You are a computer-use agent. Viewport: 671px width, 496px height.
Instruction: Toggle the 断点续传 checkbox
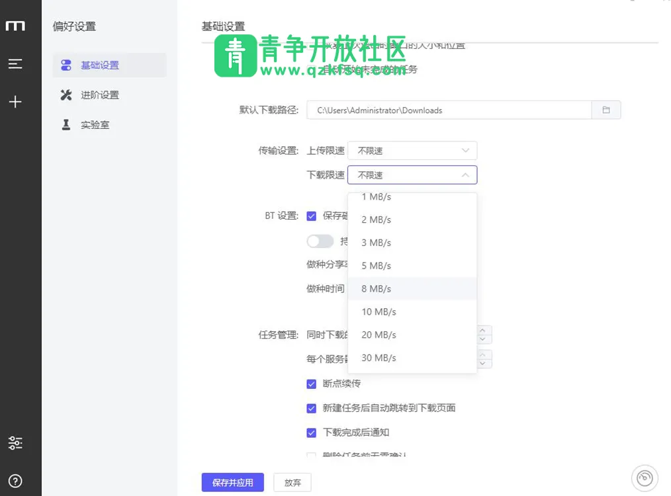311,384
